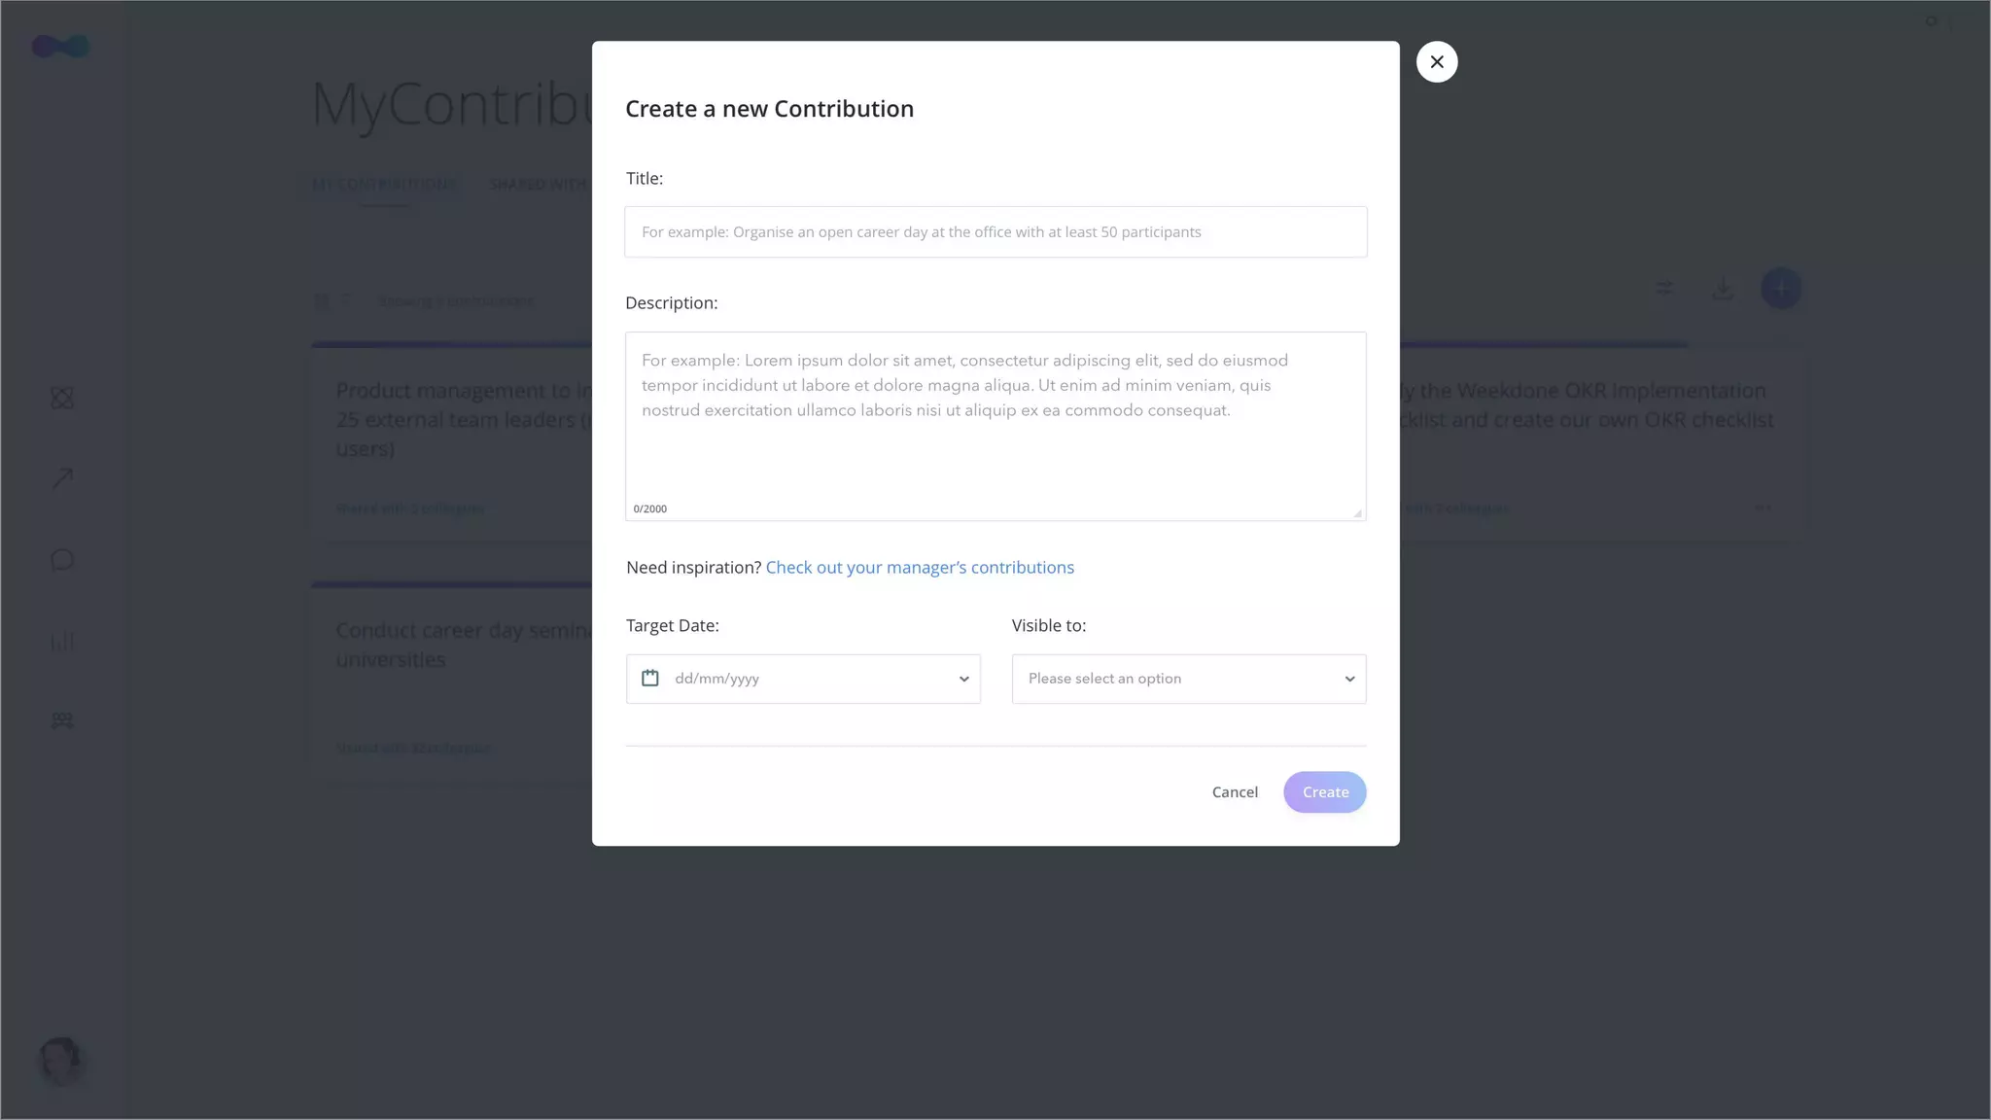
Task: Click into the Description text area
Action: pyautogui.click(x=995, y=437)
